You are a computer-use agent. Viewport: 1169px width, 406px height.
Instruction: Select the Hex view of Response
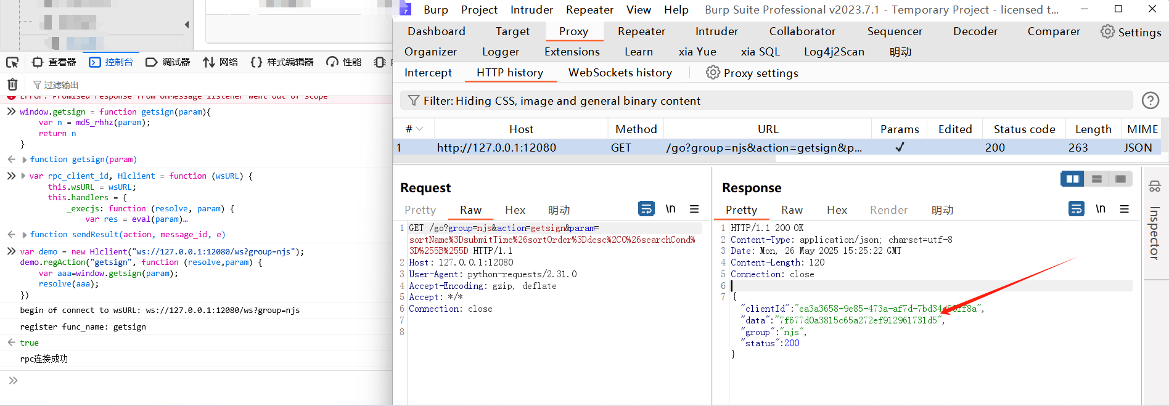[837, 210]
